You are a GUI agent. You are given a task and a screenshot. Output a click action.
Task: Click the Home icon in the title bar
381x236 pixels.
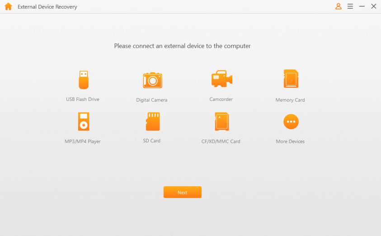8,7
